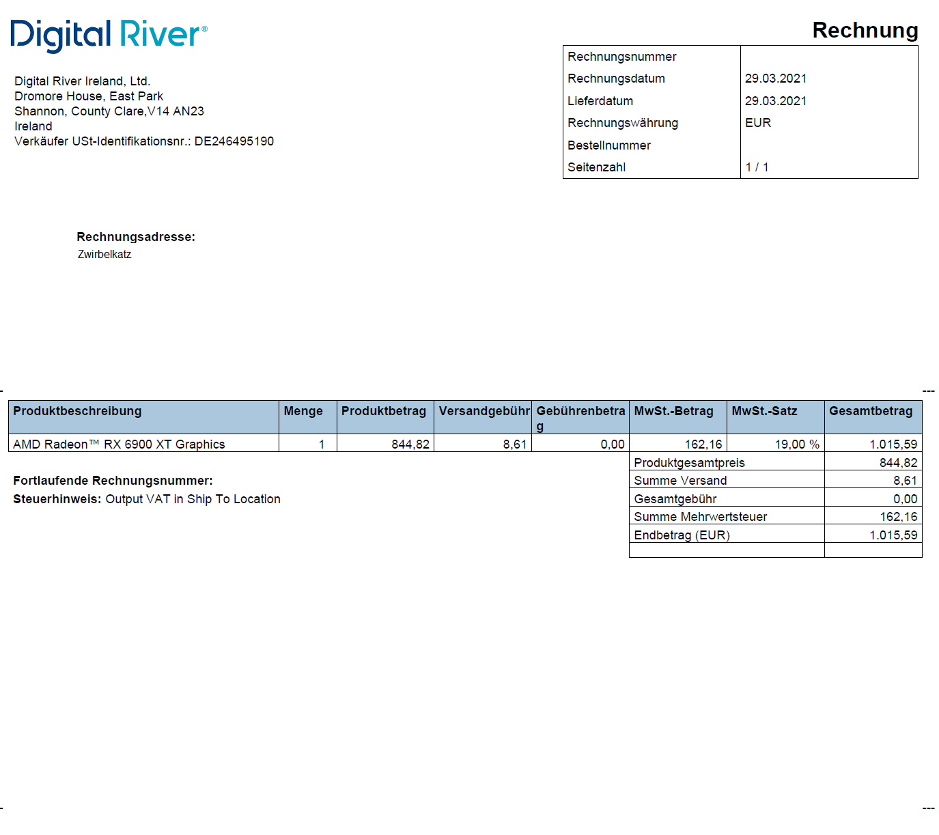Select the Lieferdatum label
The image size is (939, 835).
click(600, 101)
